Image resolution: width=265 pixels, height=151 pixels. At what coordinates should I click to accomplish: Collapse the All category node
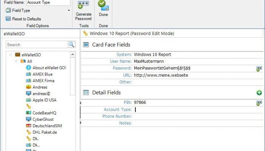(x=16, y=61)
